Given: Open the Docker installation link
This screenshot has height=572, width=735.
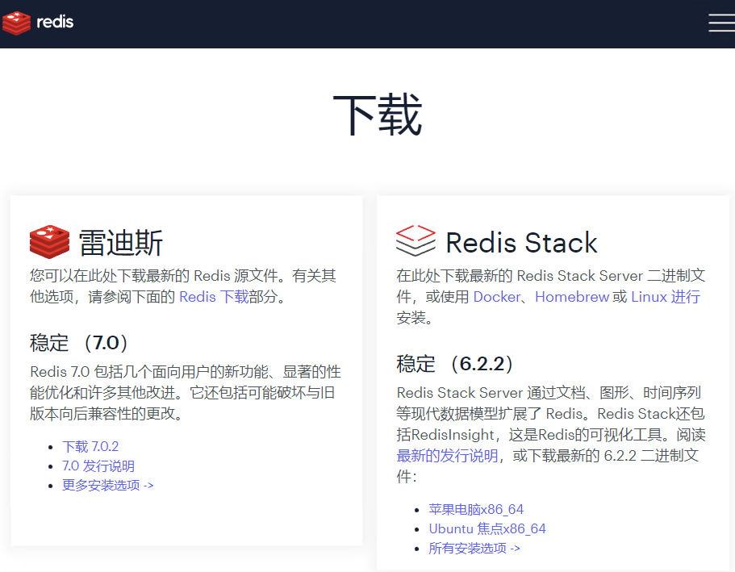Looking at the screenshot, I should click(x=497, y=297).
